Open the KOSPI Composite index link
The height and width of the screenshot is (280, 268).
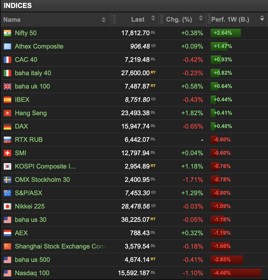tap(45, 166)
